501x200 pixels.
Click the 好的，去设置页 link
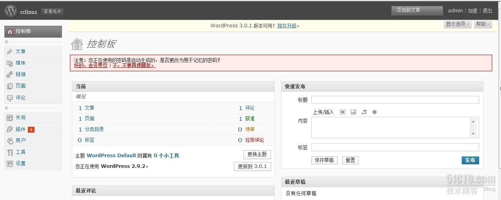pos(91,65)
